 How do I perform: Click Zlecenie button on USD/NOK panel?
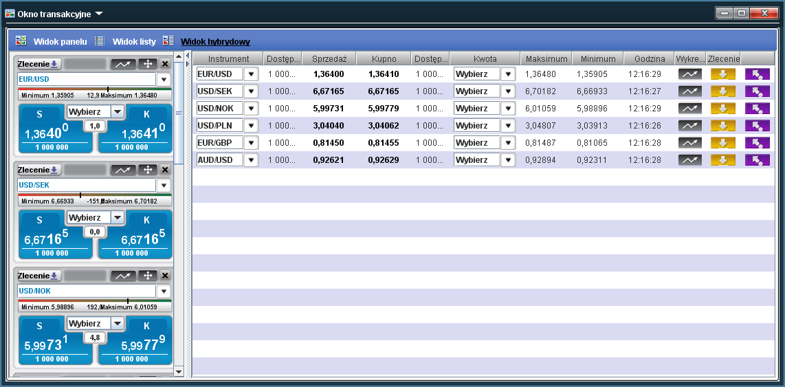[39, 276]
